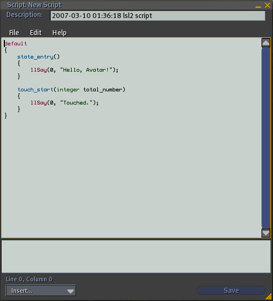273x301 pixels.
Task: Click the scroll down arrow
Action: click(x=266, y=233)
